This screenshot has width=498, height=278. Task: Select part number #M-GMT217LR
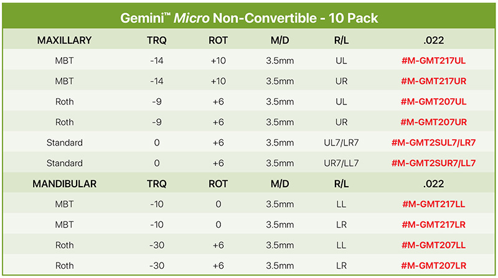pyautogui.click(x=433, y=225)
